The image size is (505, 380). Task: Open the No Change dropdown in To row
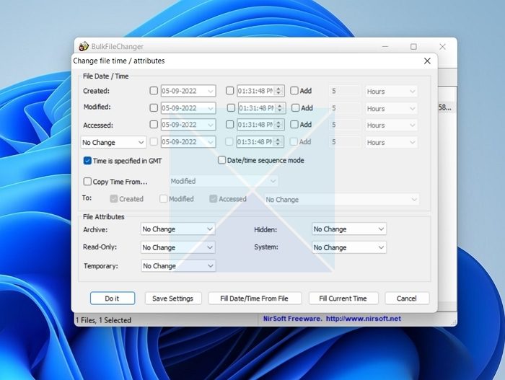click(x=342, y=199)
